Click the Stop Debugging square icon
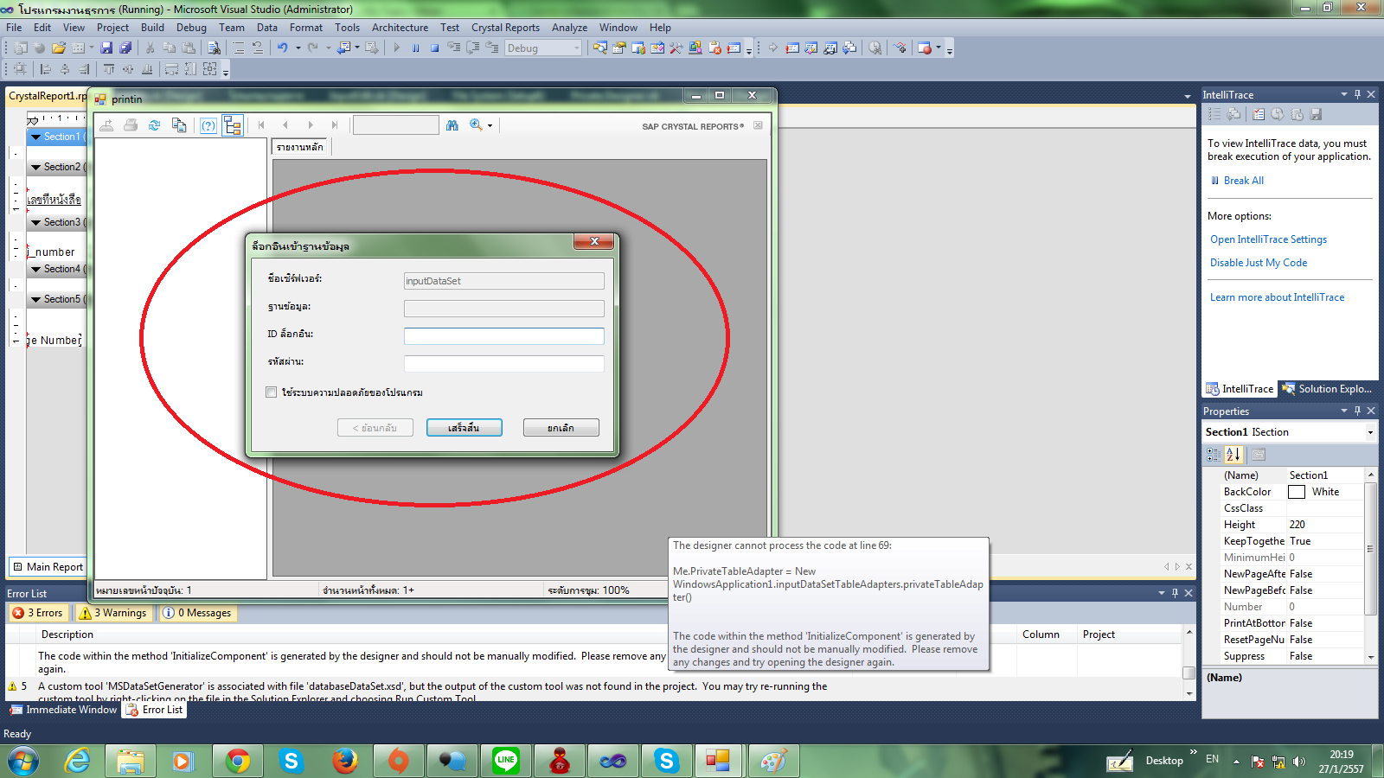The height and width of the screenshot is (778, 1384). 434,48
